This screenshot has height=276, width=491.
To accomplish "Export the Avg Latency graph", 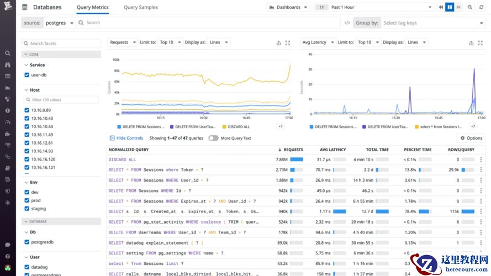I will [x=471, y=43].
